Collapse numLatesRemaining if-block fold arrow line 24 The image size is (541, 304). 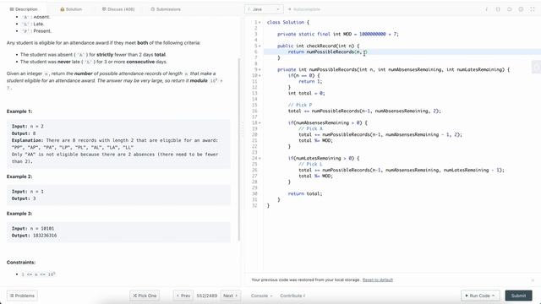pyautogui.click(x=260, y=158)
